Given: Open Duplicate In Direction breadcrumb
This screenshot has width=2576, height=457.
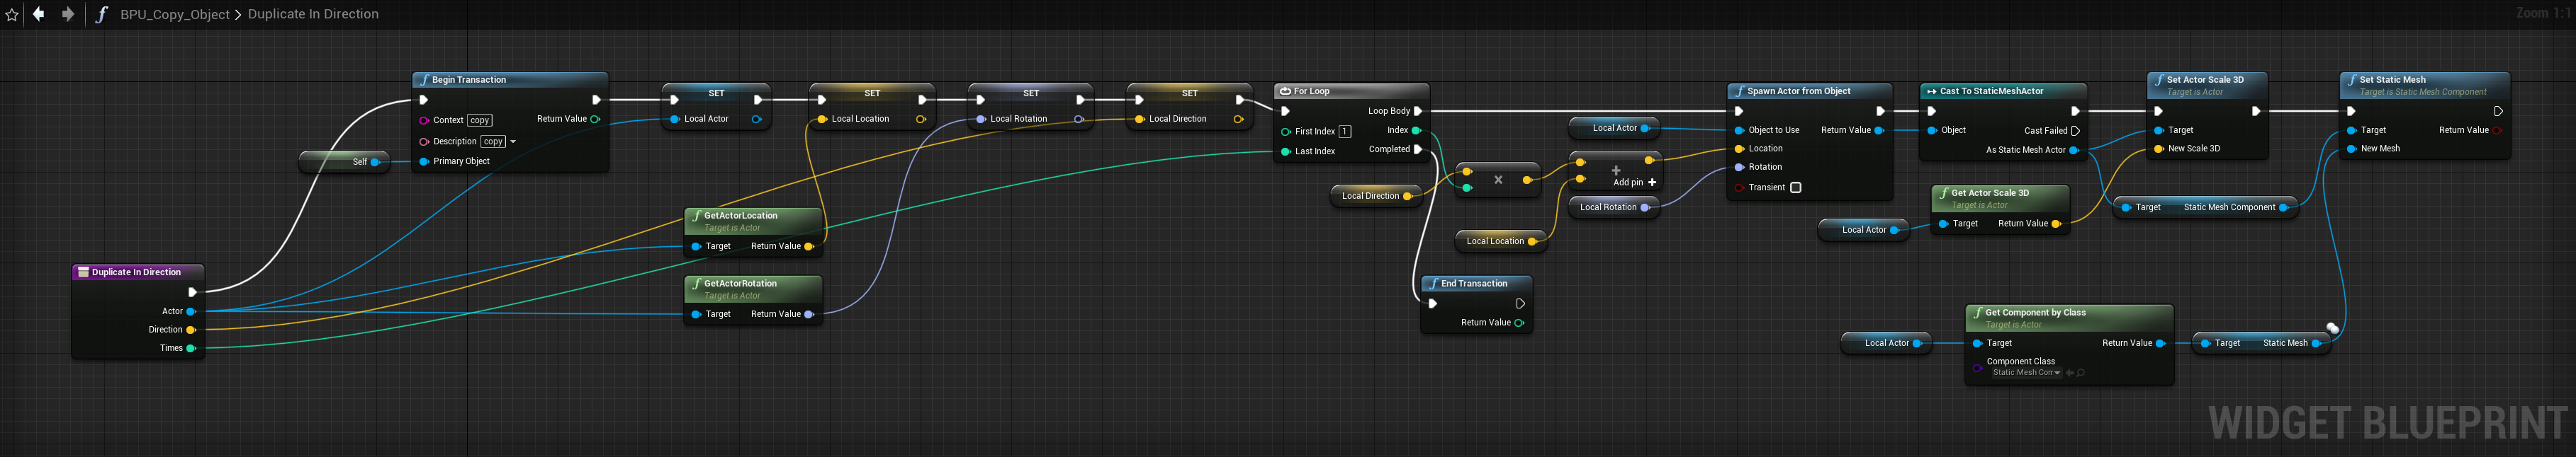Looking at the screenshot, I should coord(313,14).
